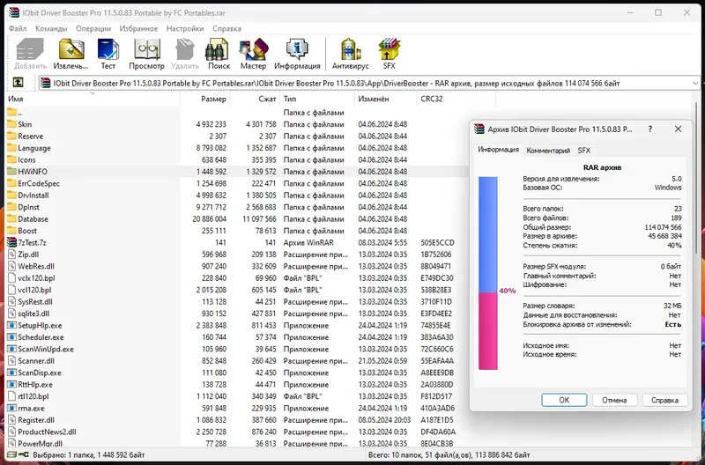Expand the address bar path dropdown
Image resolution: width=705 pixels, height=465 pixels.
[x=695, y=83]
